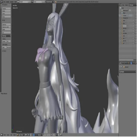Screen dimensions: 137x137
Task: Open the Object Mode selector
Action: coord(21,135)
